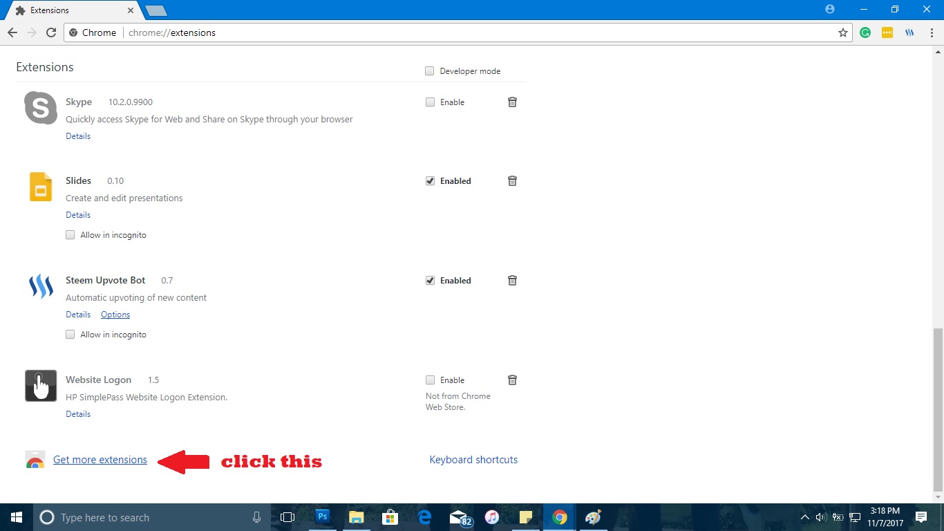The image size is (944, 531).
Task: Remove Skype extension with trash icon
Action: 512,102
